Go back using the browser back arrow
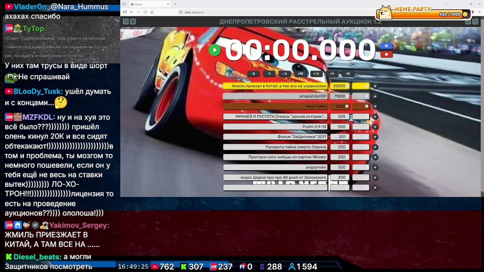Screen dimensions: 484x272 (x=132, y=12)
